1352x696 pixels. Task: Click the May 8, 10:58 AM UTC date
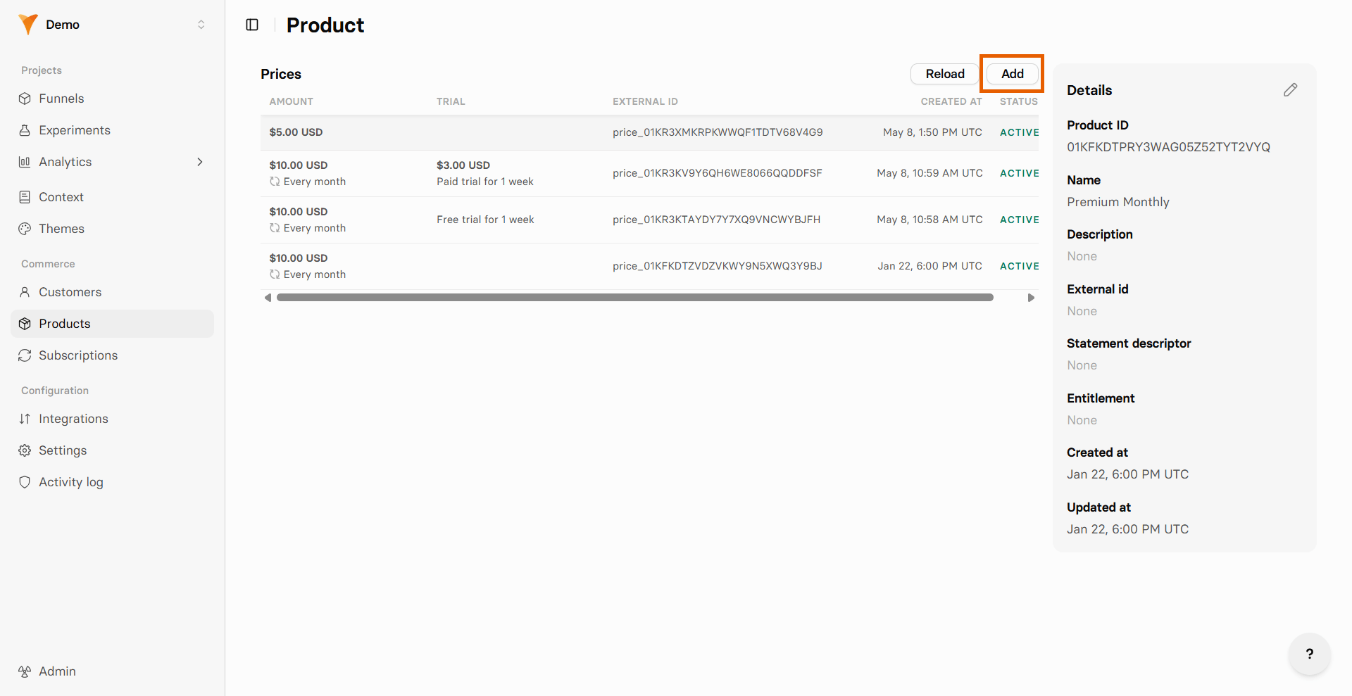coord(930,220)
